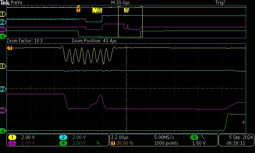Viewport: 255px width, 153px height.
Task: Click the orange T trigger arrow in the zoom view
Action: 10,48
